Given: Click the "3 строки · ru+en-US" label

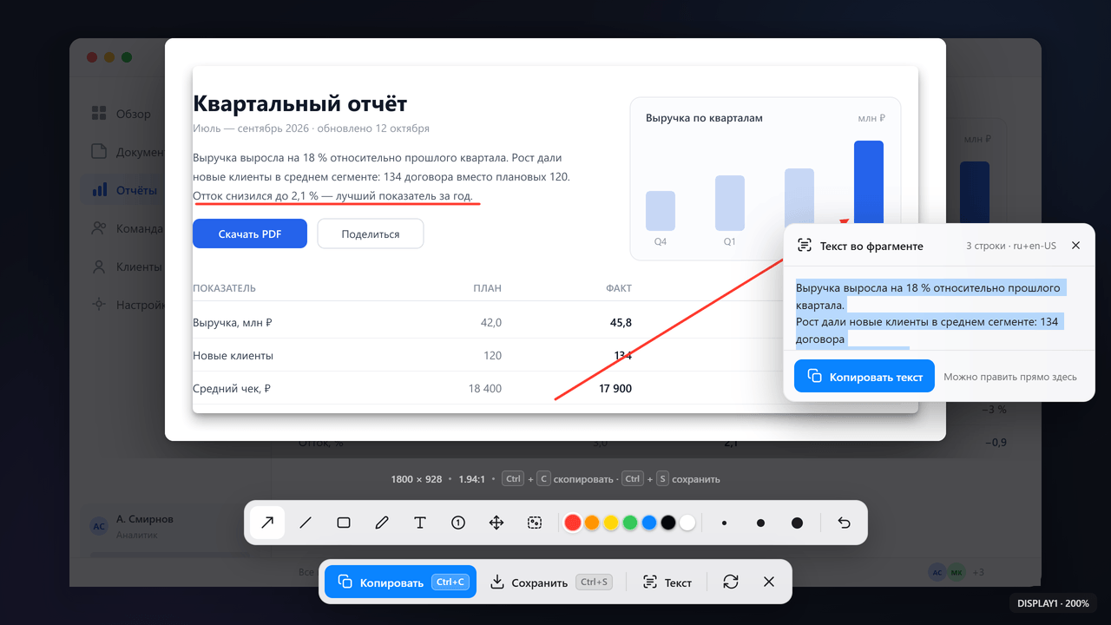Looking at the screenshot, I should pyautogui.click(x=1011, y=246).
